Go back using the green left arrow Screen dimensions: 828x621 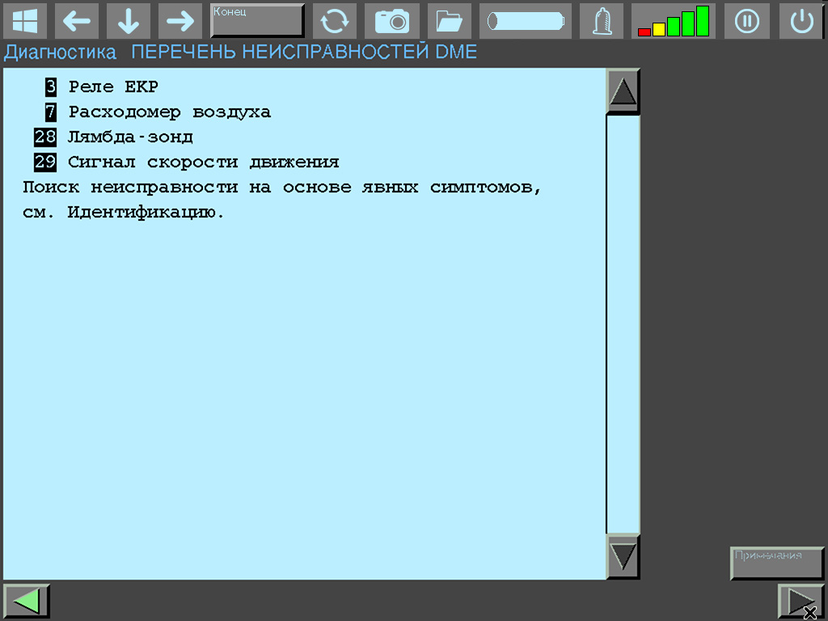[27, 601]
